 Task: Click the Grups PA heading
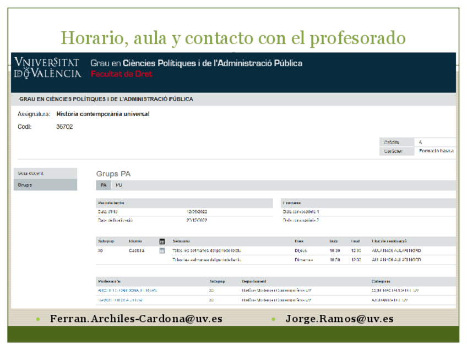pos(113,174)
